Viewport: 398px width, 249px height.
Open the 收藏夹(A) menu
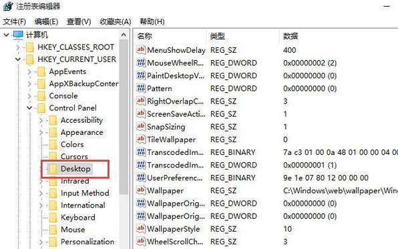coord(116,21)
